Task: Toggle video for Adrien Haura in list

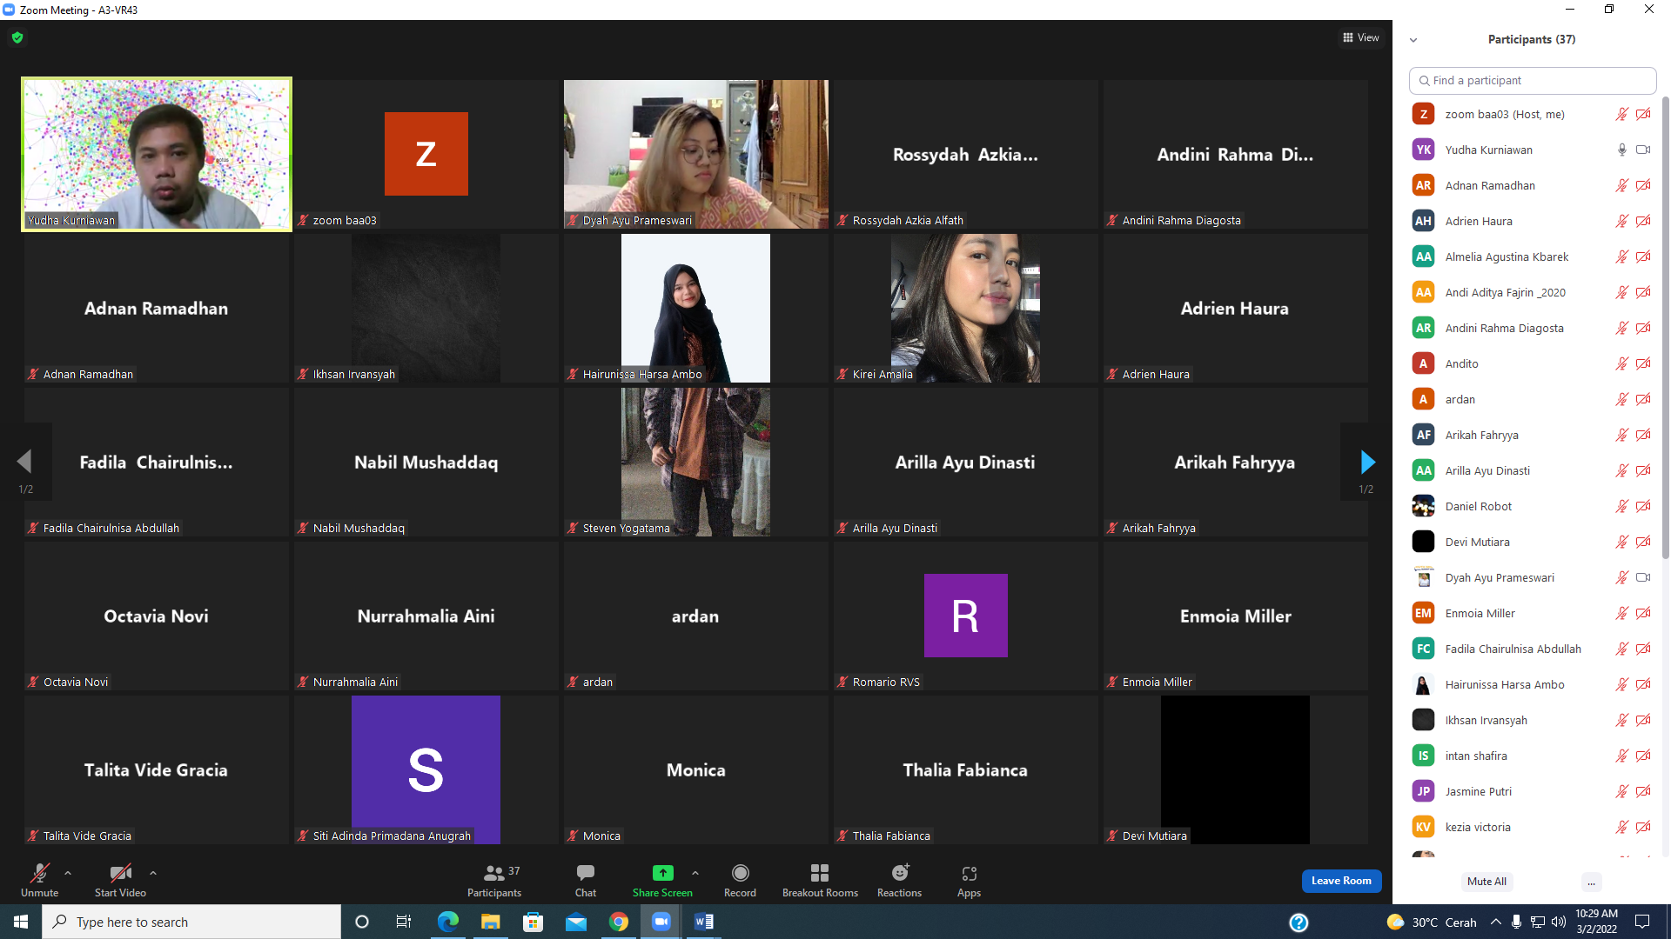Action: (x=1643, y=221)
